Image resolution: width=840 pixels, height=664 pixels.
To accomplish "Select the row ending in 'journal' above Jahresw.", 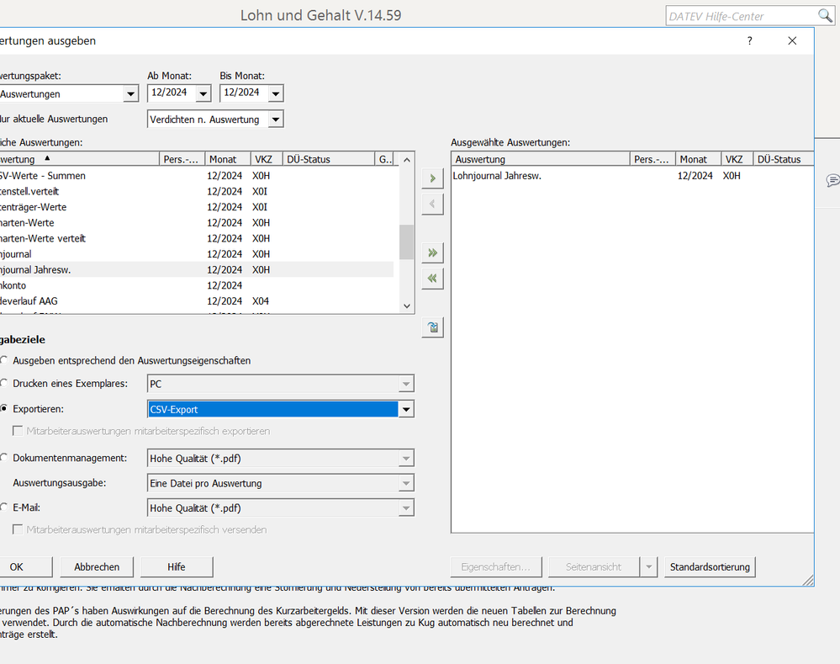I will [197, 253].
